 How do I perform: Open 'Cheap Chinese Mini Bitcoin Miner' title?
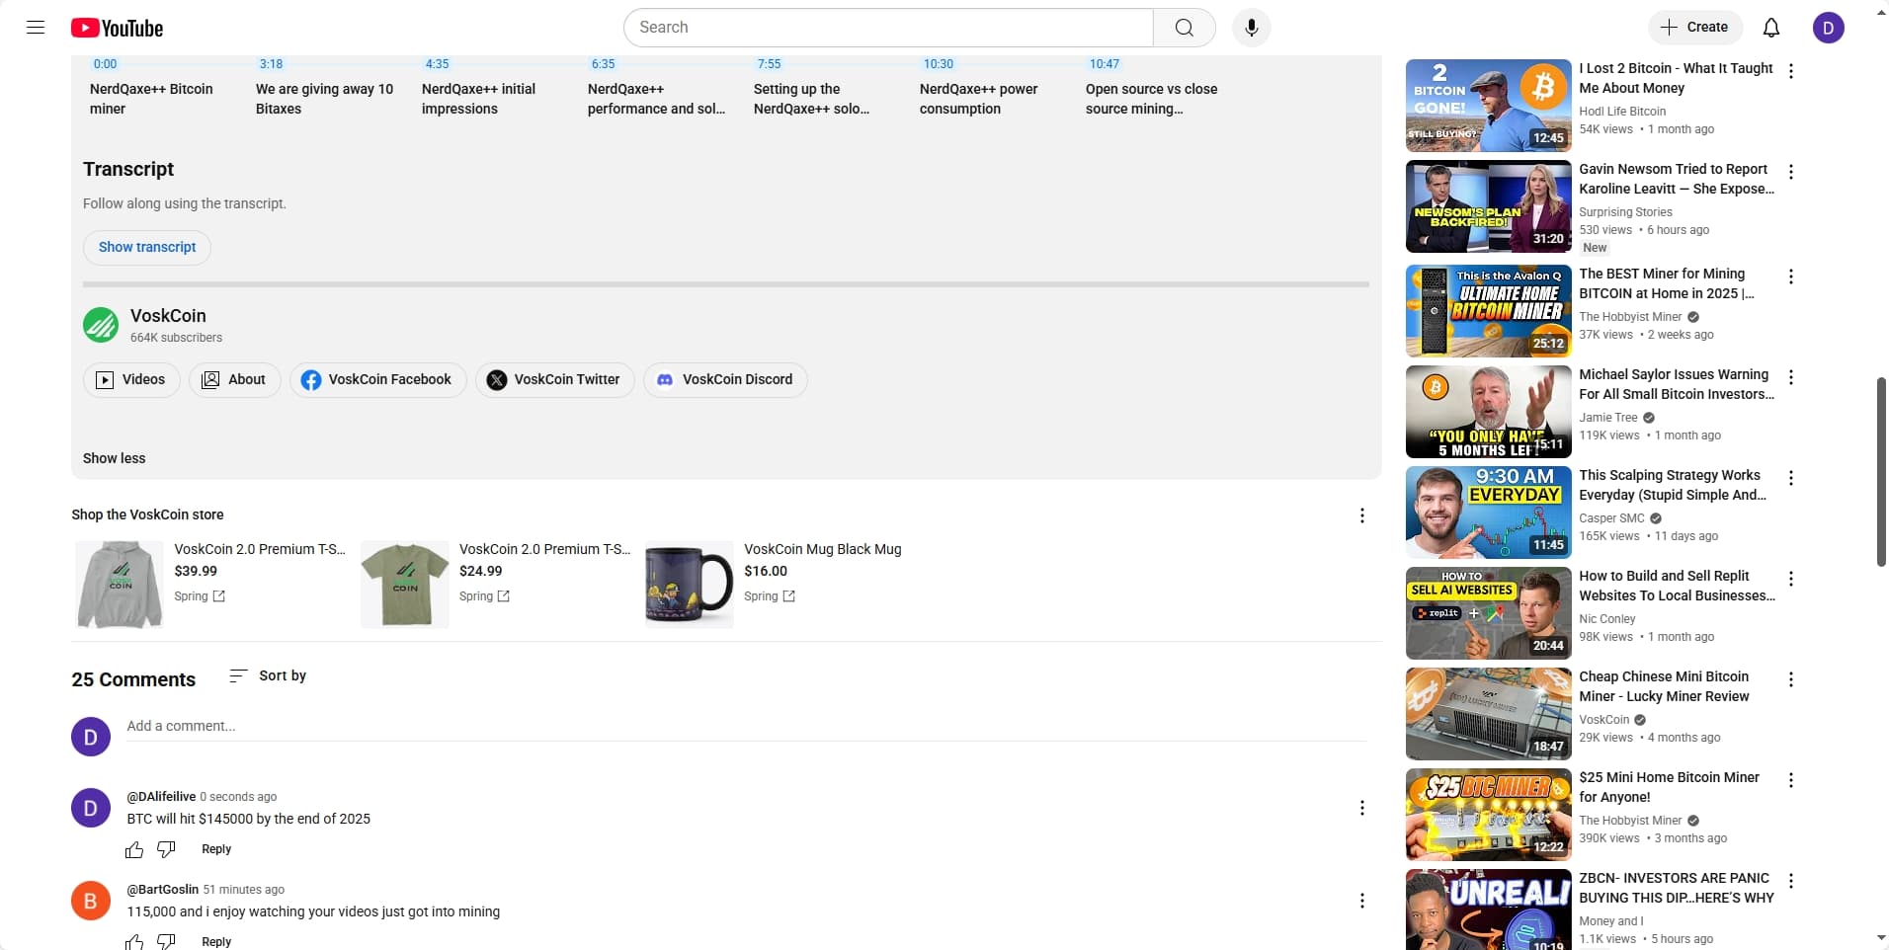[1664, 686]
